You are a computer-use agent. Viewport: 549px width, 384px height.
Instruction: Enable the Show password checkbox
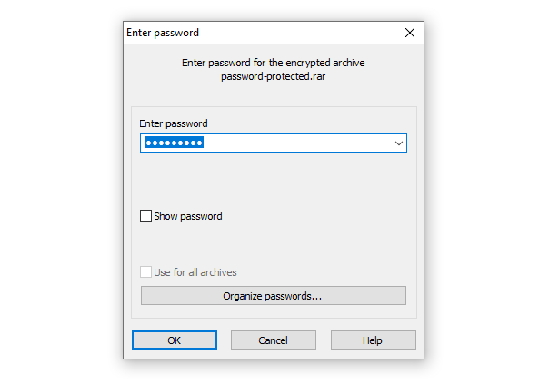click(x=145, y=216)
